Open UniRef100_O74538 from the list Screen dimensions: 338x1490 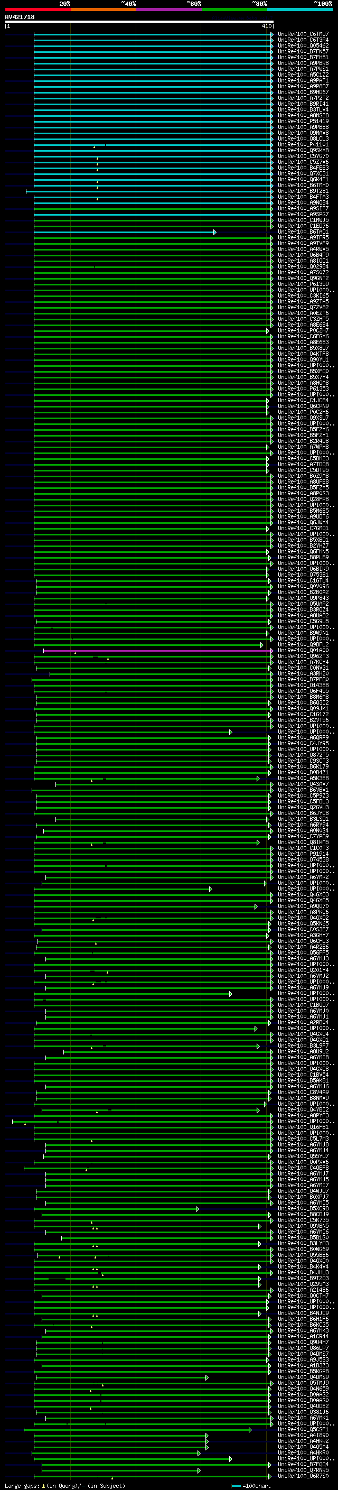click(x=303, y=859)
